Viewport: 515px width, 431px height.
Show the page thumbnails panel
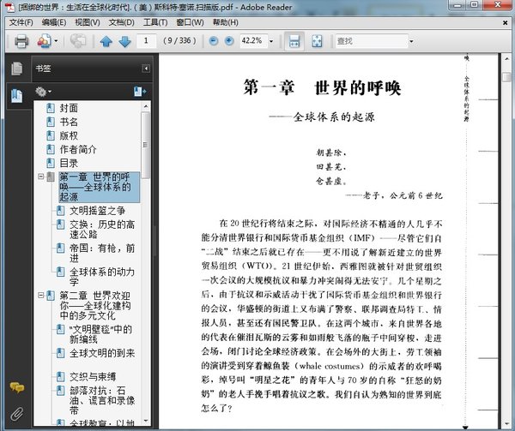click(17, 69)
